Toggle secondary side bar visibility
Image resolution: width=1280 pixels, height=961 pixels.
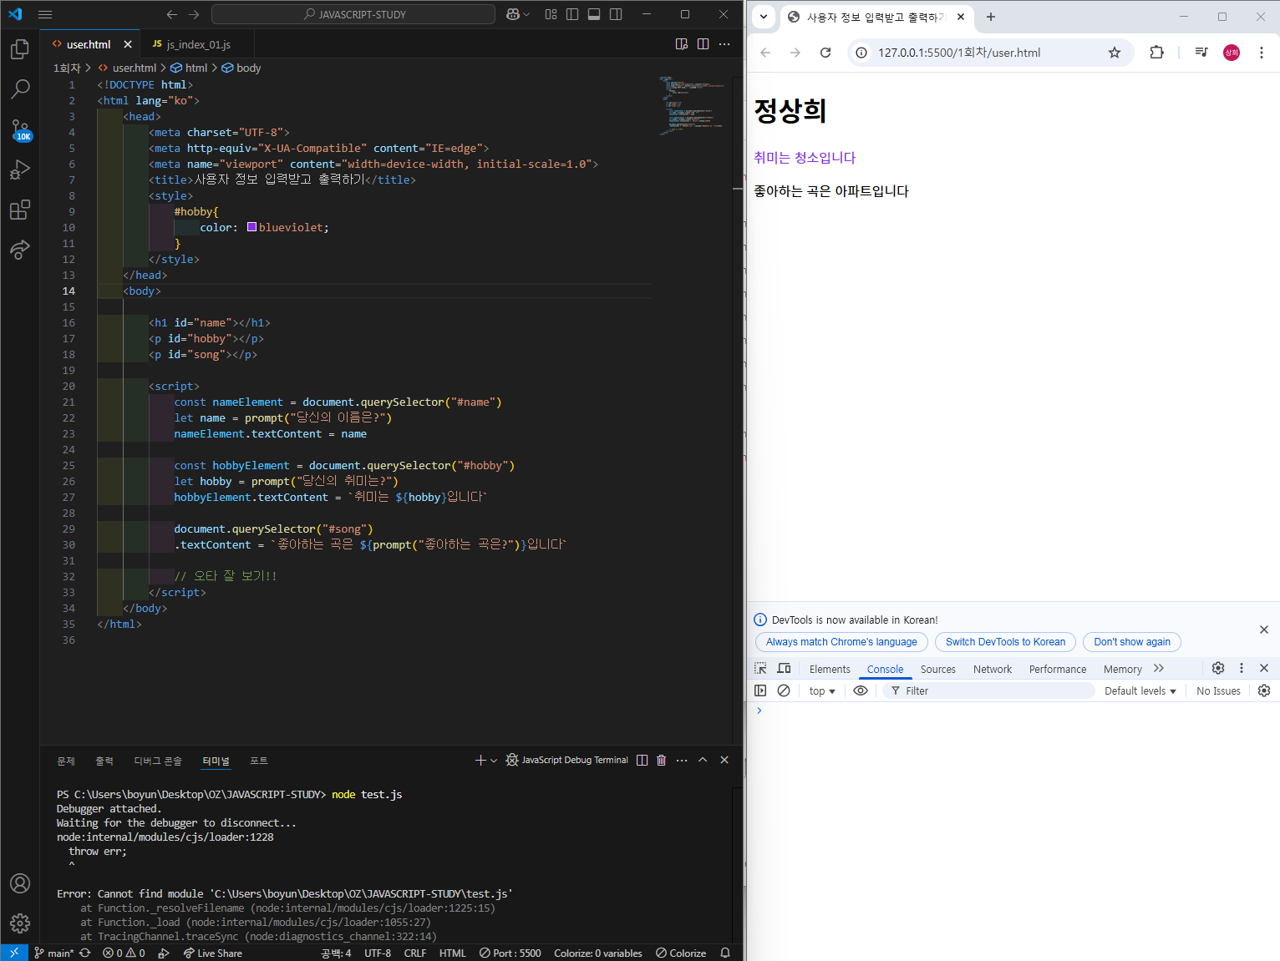point(616,14)
